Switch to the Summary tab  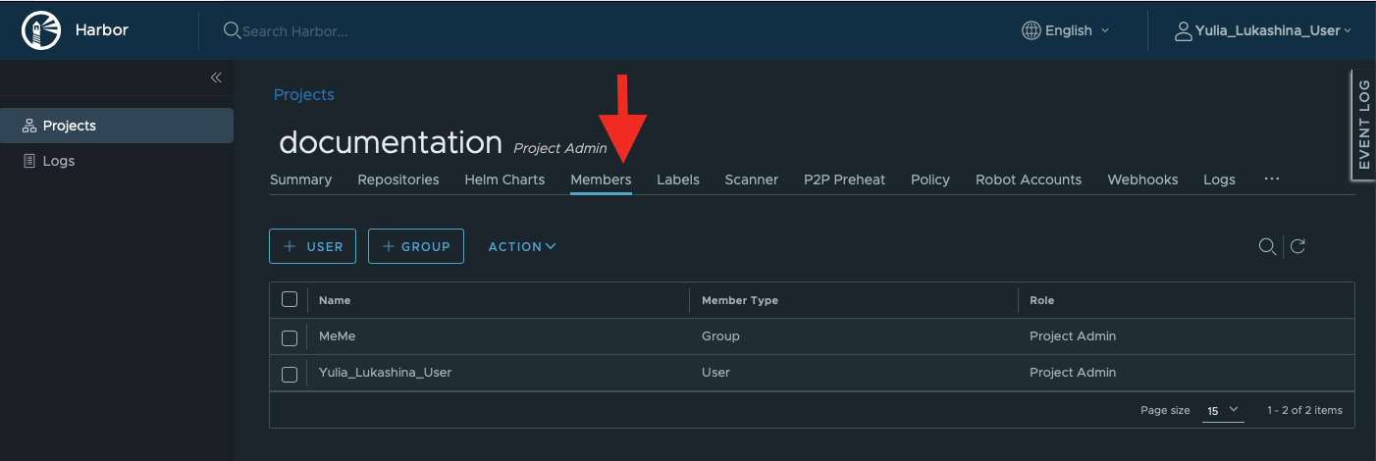(x=300, y=179)
